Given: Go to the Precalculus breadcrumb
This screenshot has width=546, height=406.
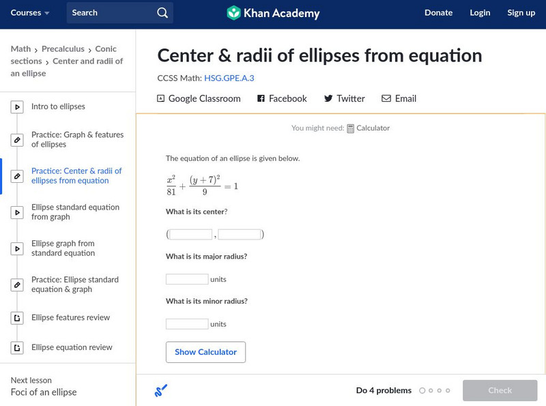Looking at the screenshot, I should 63,49.
